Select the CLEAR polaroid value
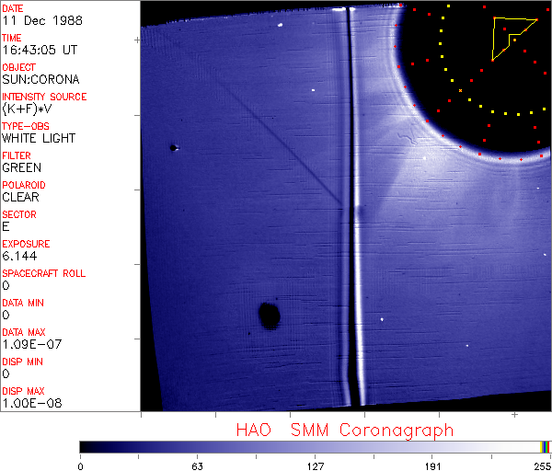552x471 pixels. coord(21,197)
